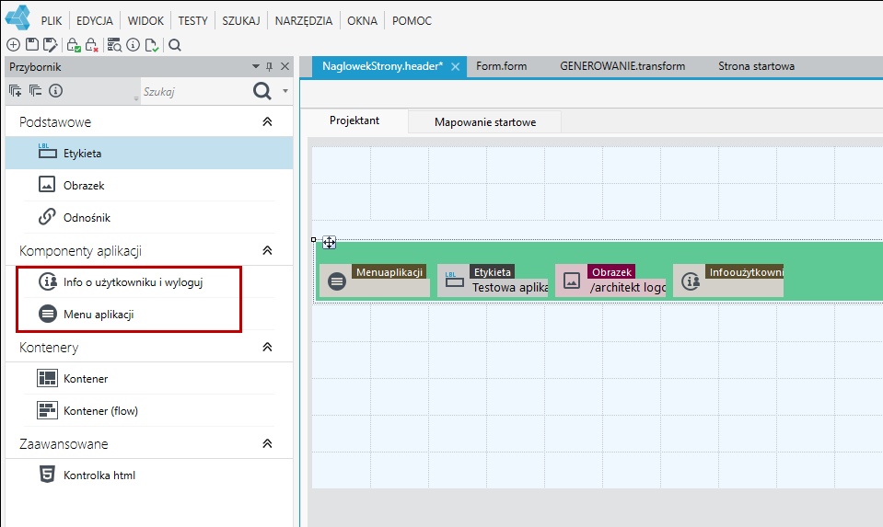Select Etykieta in the toolbox list

[x=149, y=153]
